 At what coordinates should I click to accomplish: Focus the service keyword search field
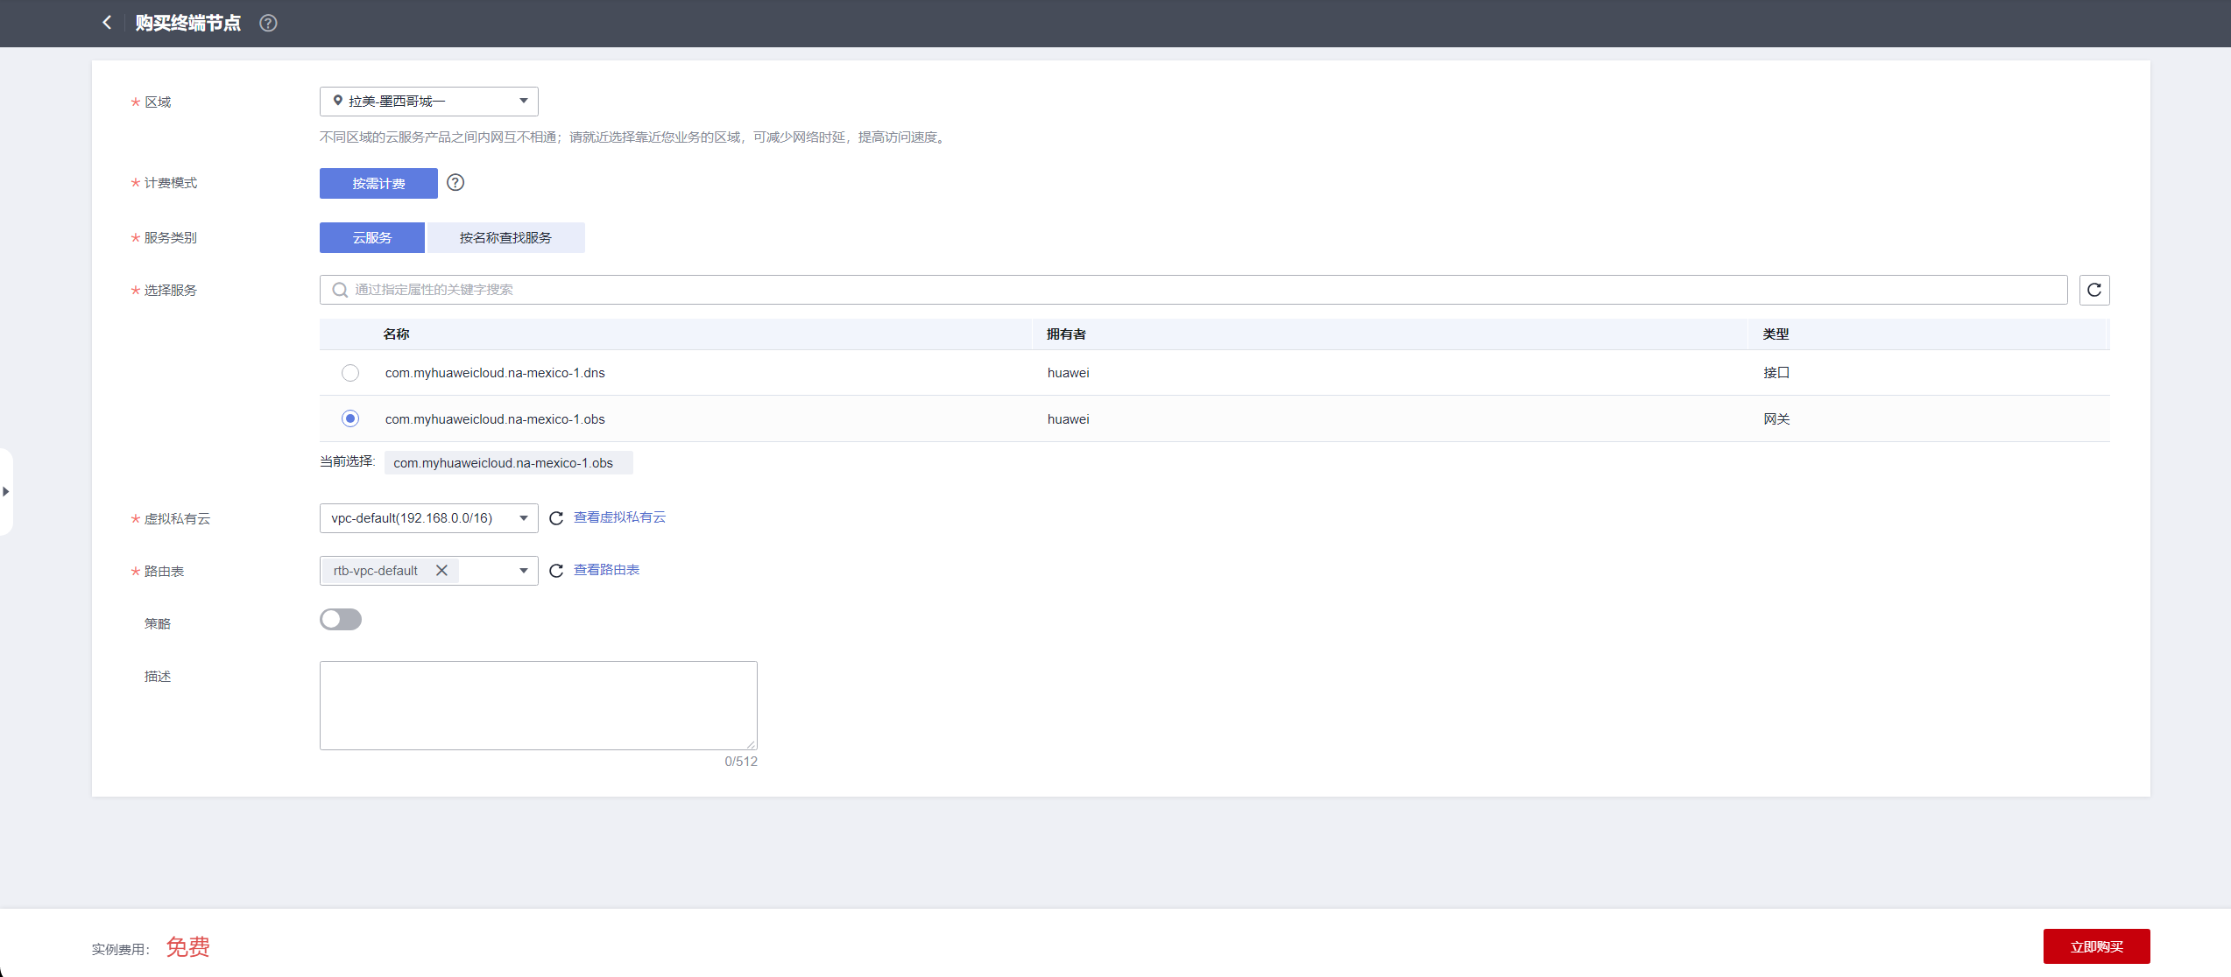coord(1193,290)
